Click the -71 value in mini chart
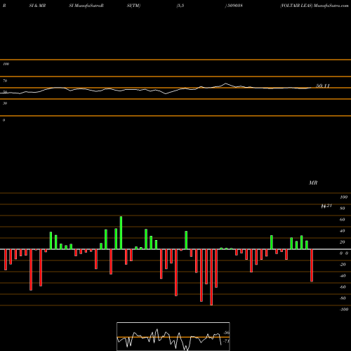351x351 pixels. (x=227, y=341)
